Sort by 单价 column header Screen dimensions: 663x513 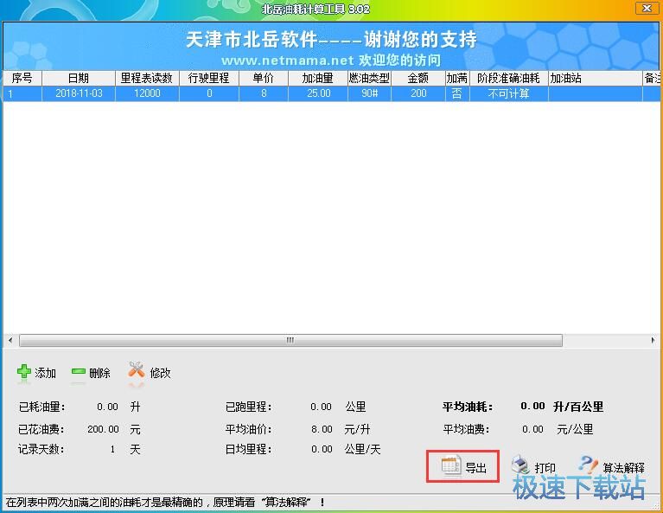264,78
